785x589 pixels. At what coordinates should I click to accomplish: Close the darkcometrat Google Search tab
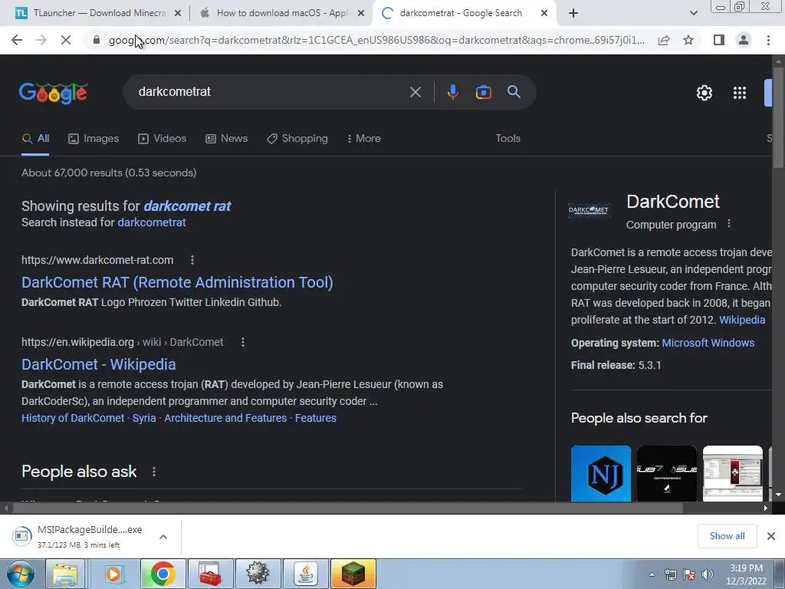pyautogui.click(x=544, y=14)
